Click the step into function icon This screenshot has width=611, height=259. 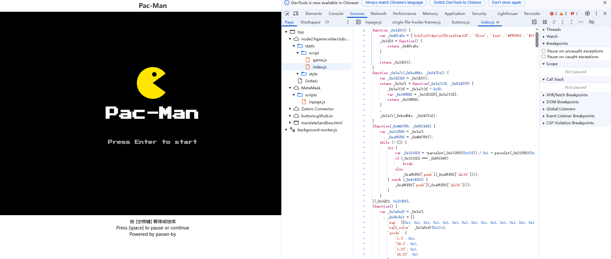click(x=563, y=22)
